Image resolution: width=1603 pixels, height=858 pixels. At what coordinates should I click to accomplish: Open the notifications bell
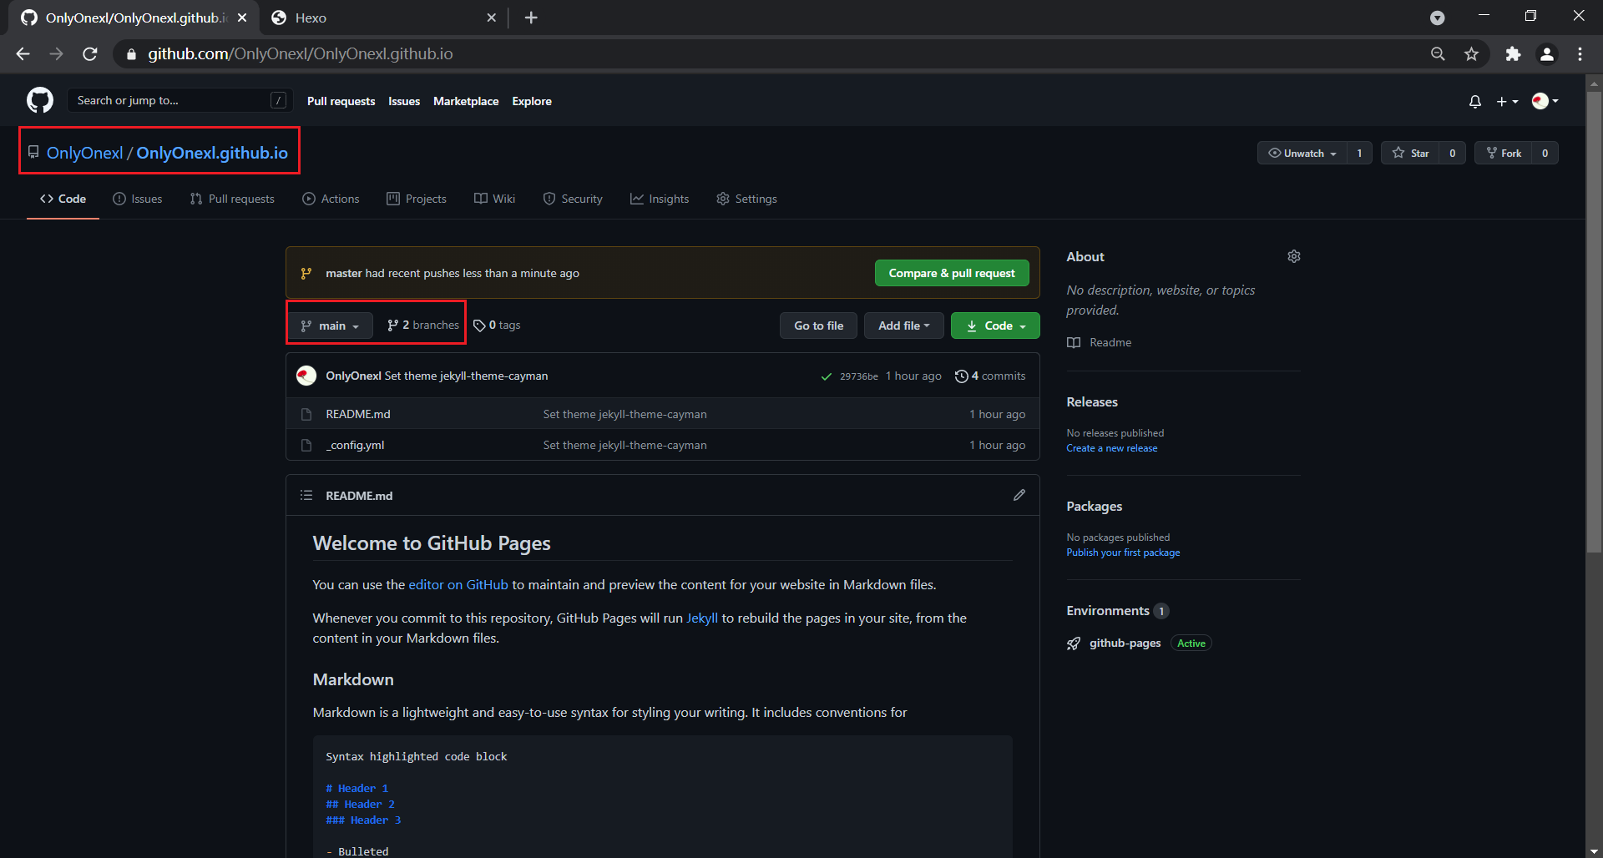pos(1474,101)
